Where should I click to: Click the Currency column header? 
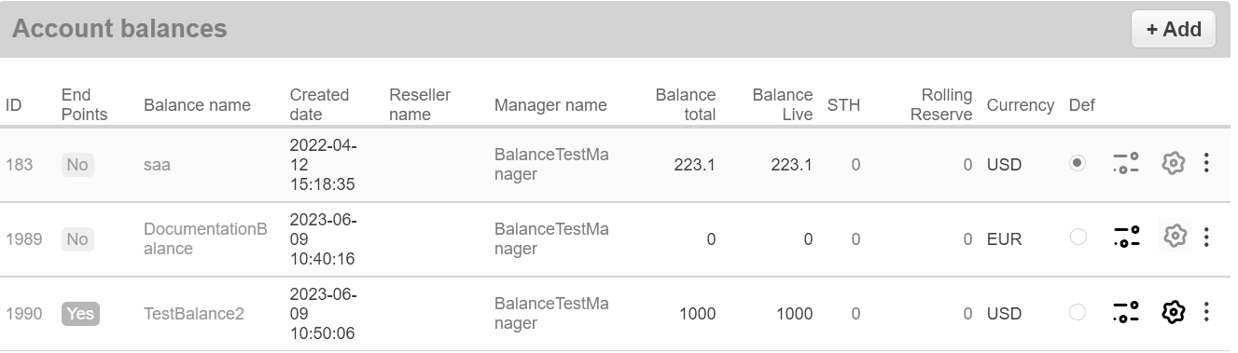1021,105
